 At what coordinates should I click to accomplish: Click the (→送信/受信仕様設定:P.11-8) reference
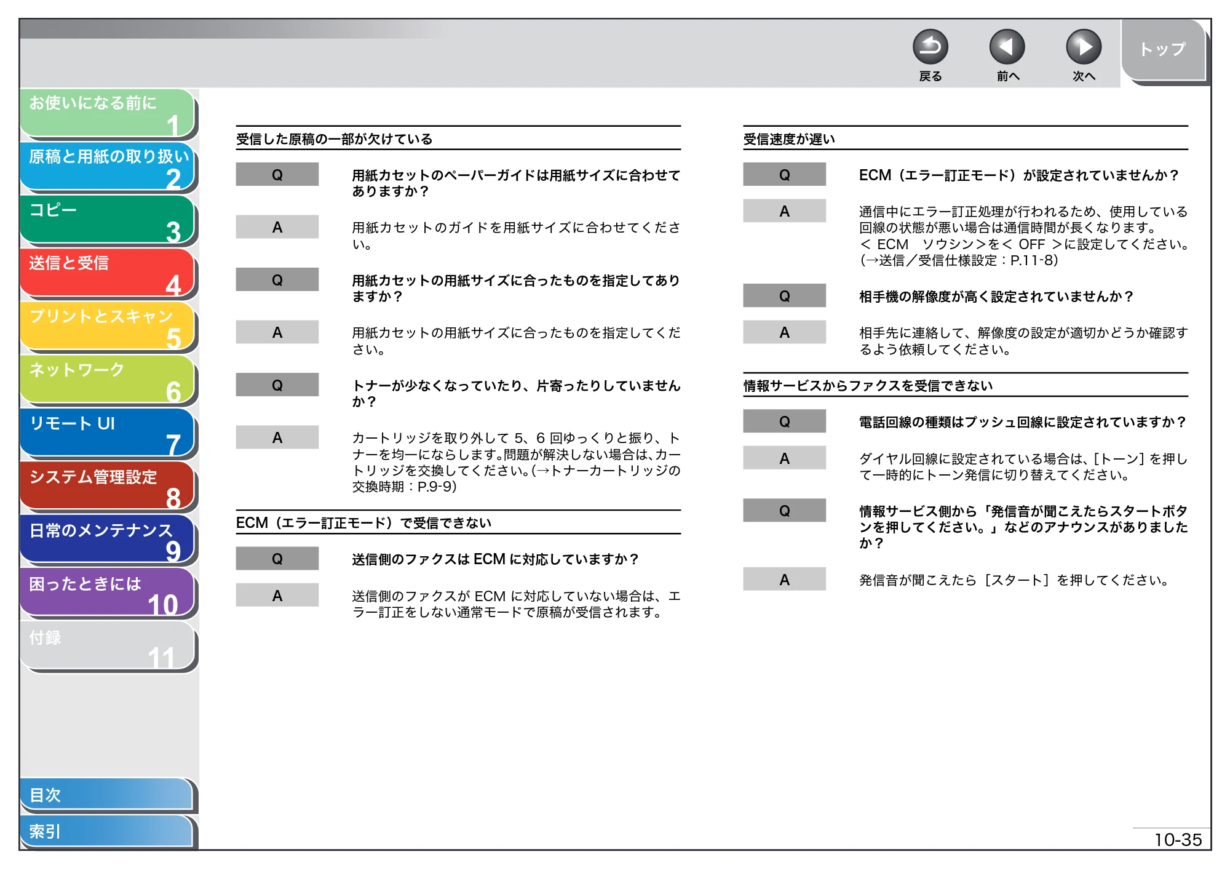click(x=959, y=261)
